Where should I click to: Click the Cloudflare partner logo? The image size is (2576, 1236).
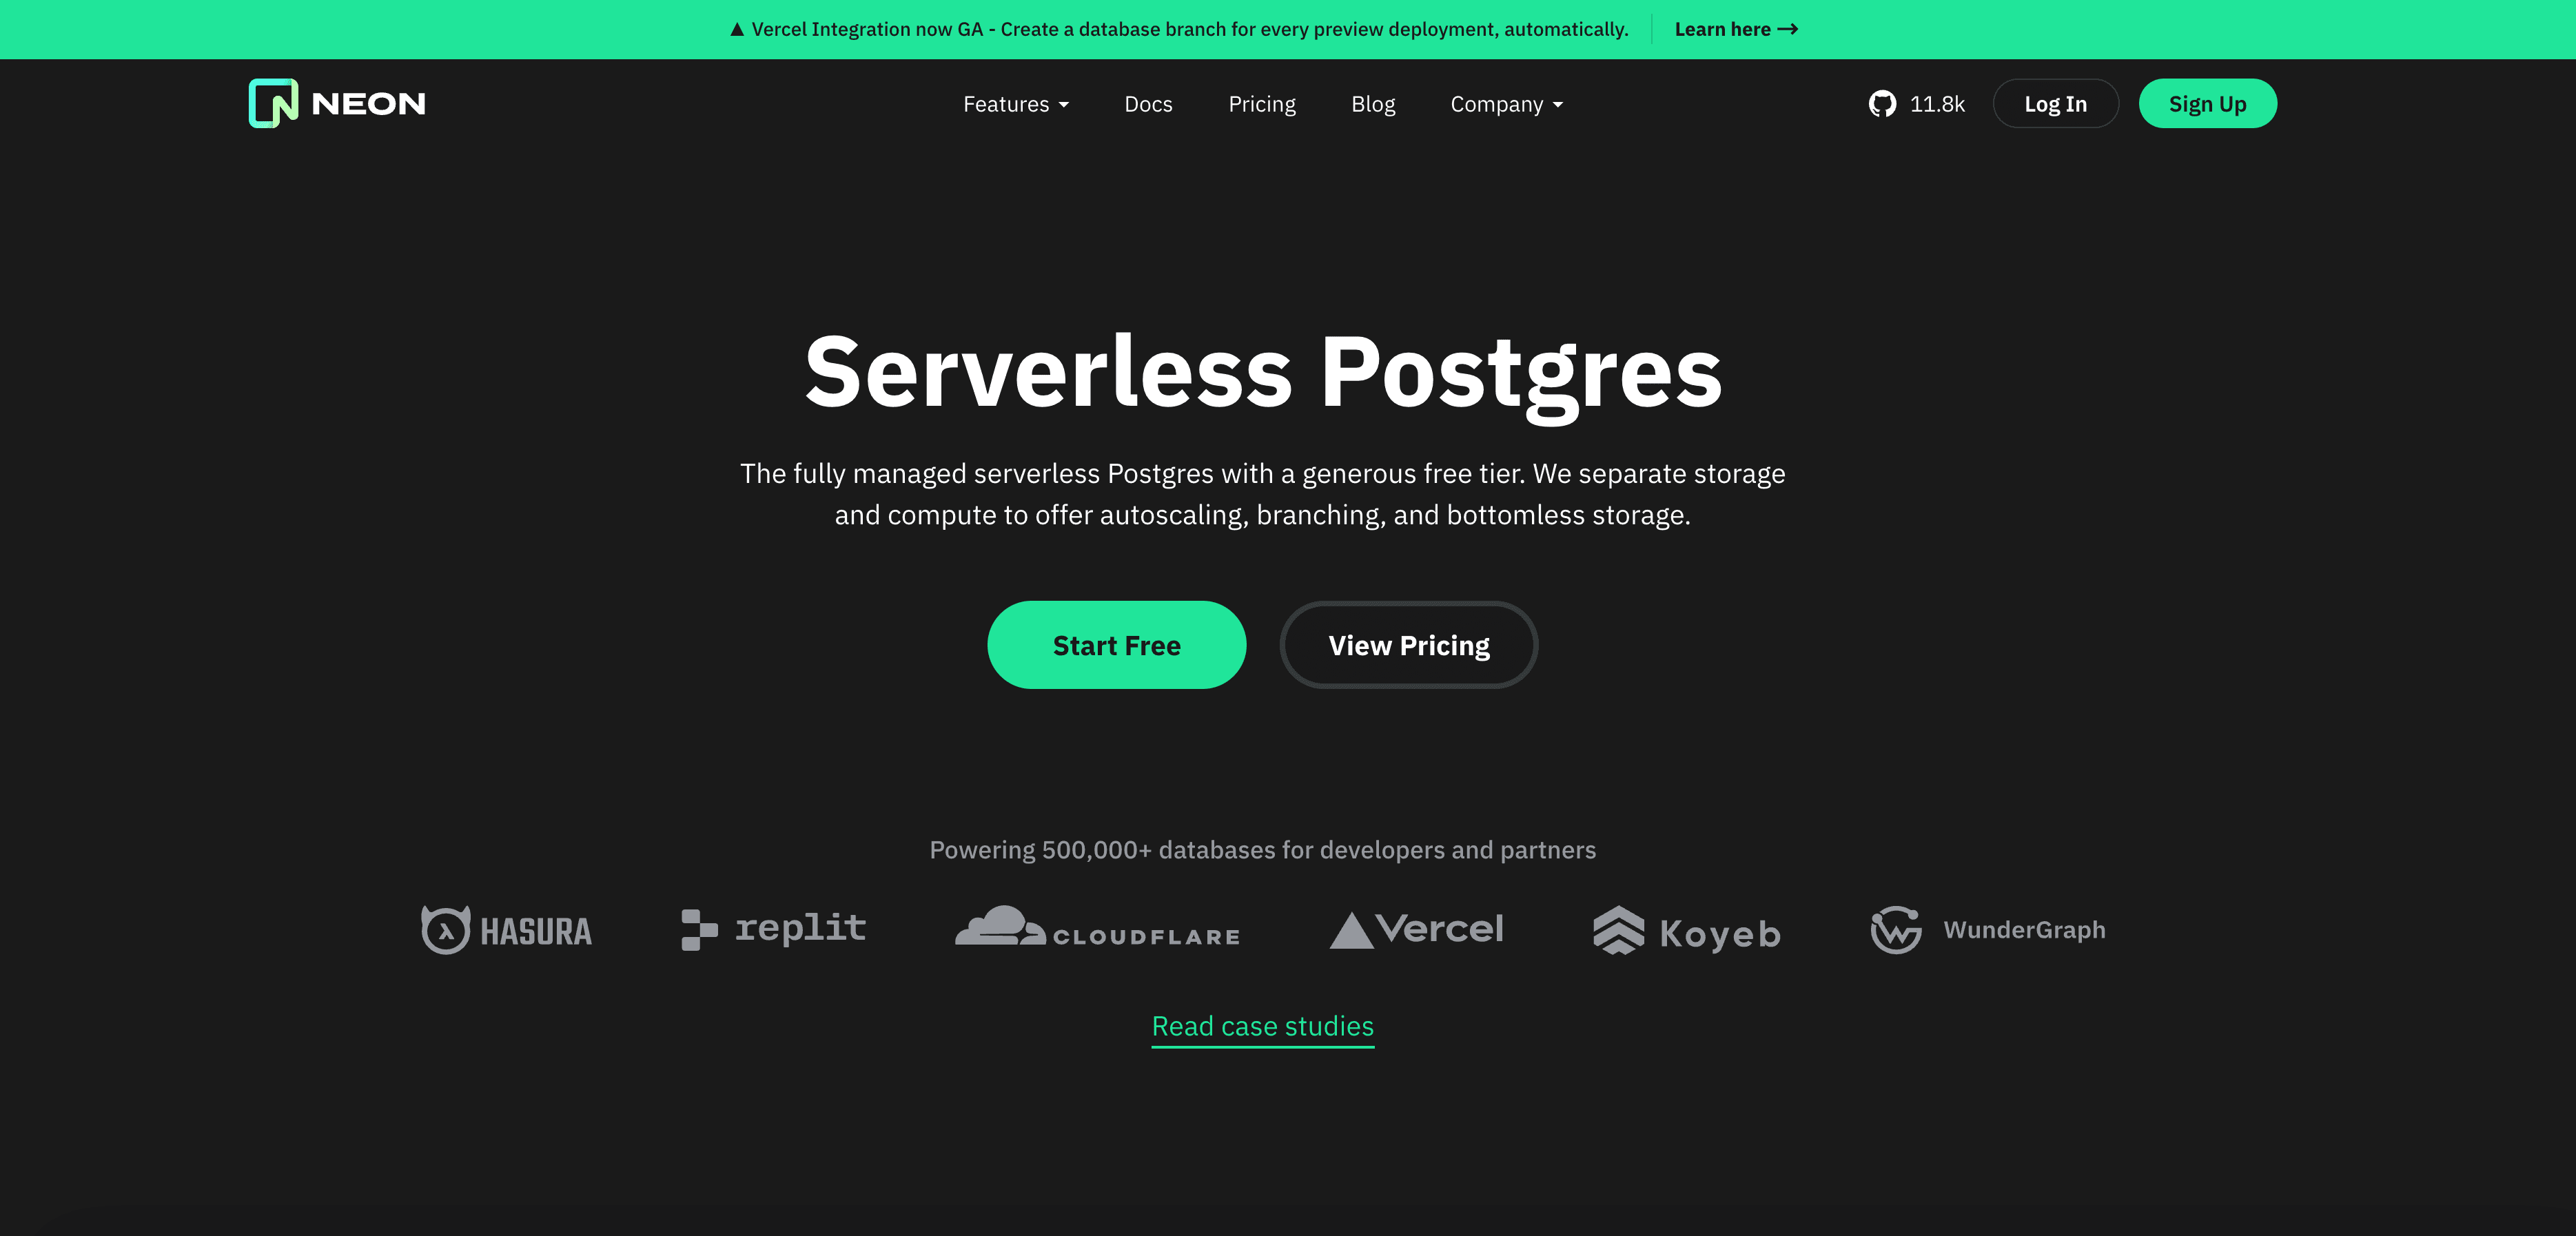point(1096,929)
